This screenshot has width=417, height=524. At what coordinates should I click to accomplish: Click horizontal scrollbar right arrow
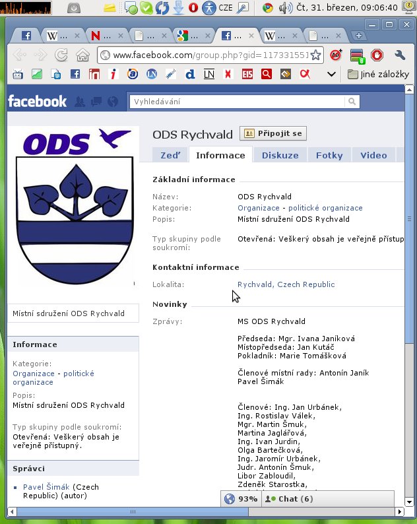[399, 511]
